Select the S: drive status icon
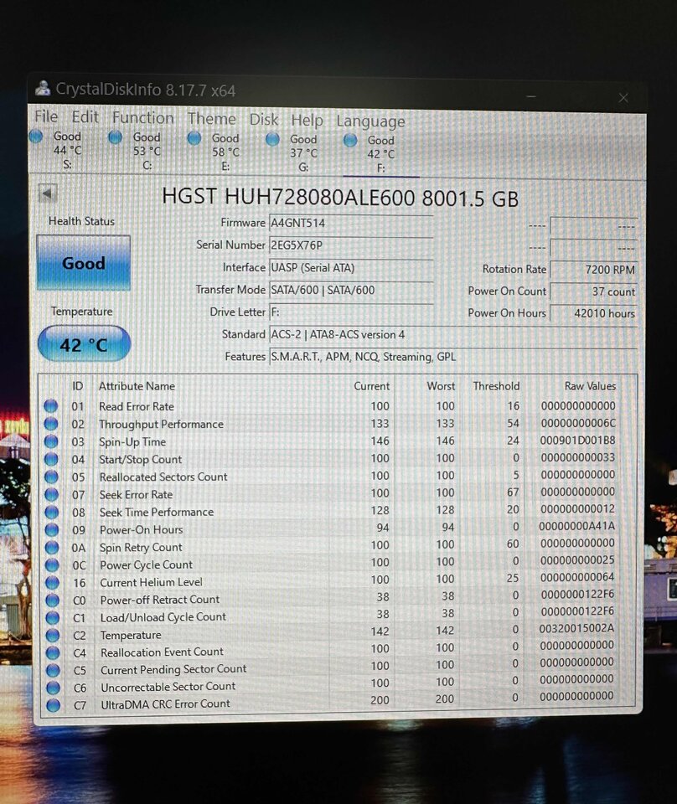This screenshot has width=677, height=804. coord(36,137)
